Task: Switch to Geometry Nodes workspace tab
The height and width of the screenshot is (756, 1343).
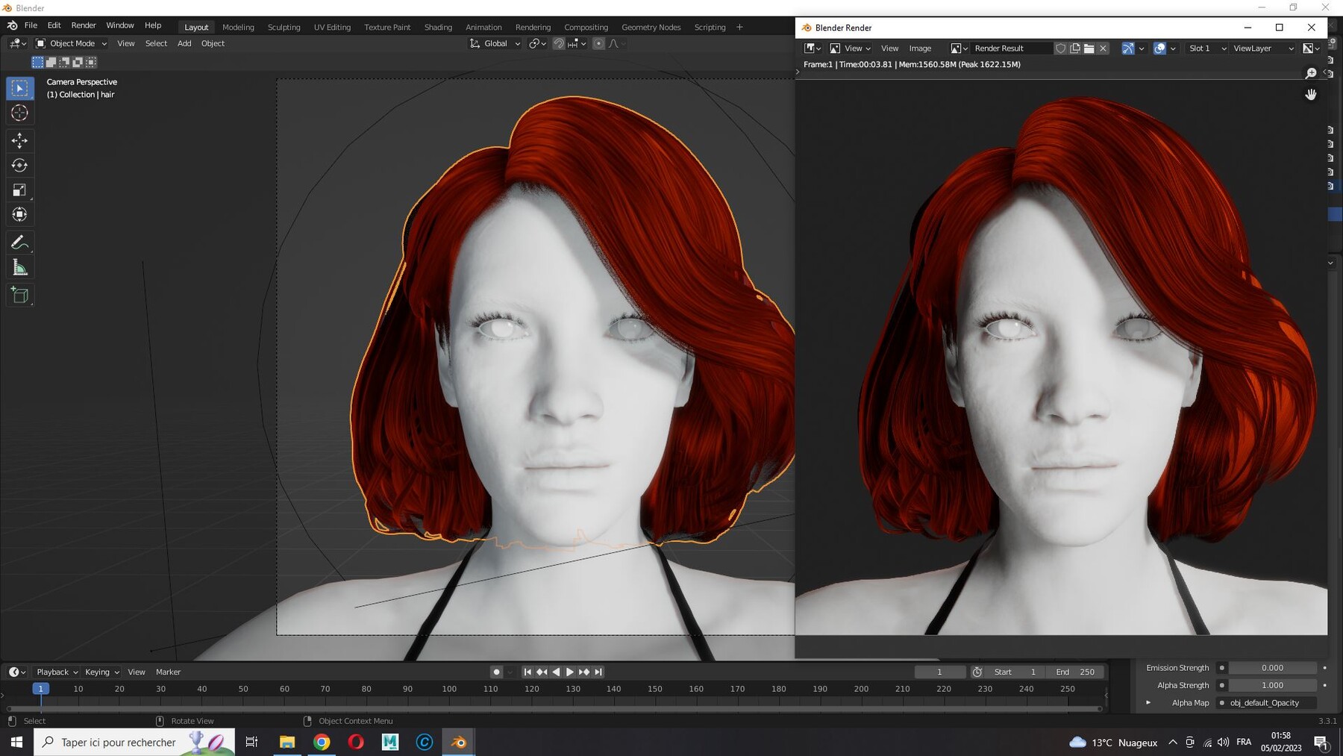Action: tap(651, 27)
